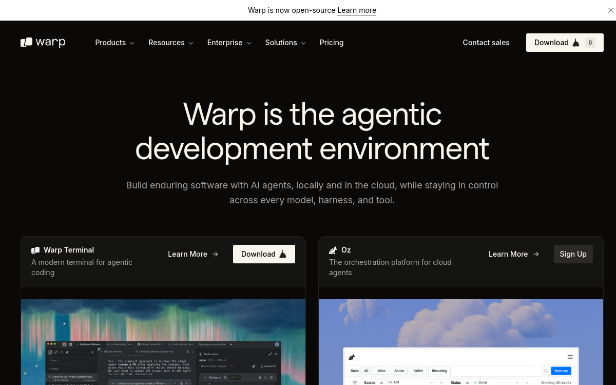Click the conversations icon in terminal sidebar
The image size is (616, 385).
(50, 352)
